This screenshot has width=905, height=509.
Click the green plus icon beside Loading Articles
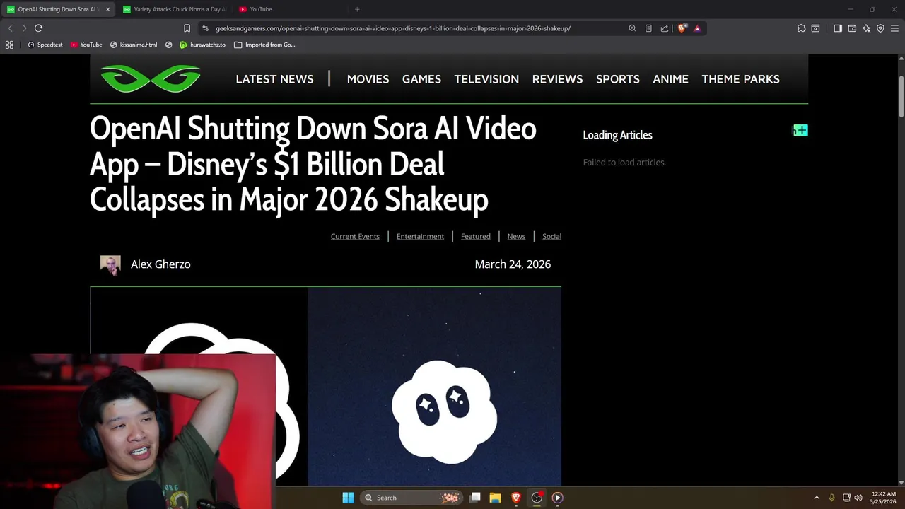pos(800,131)
